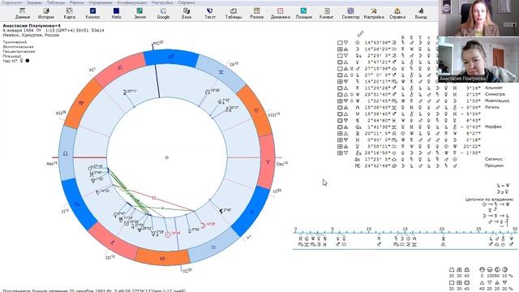Open the Конфиг. toolbar button
Viewport: 519px width, 292px height.
pos(327,14)
